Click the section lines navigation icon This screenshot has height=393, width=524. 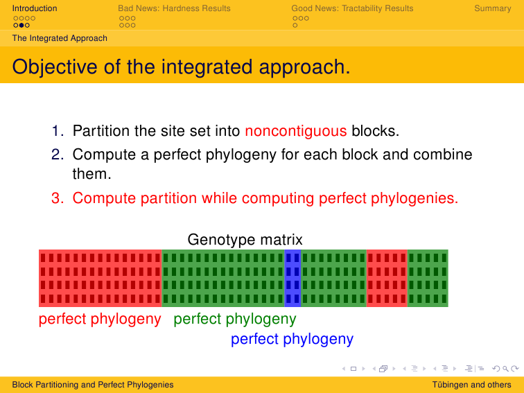[445, 369]
